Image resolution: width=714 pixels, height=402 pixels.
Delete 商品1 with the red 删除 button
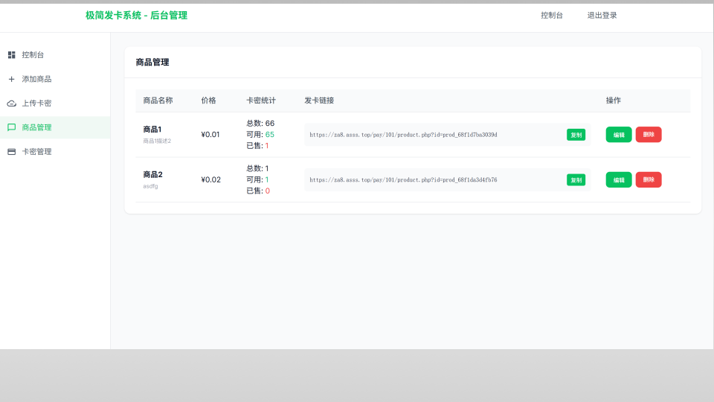[648, 135]
